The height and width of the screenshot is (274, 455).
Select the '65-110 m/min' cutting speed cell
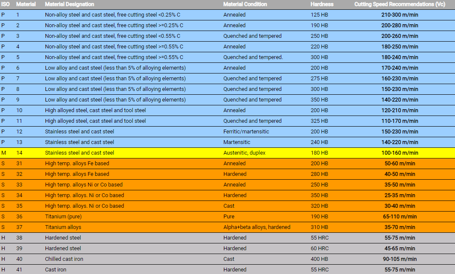coord(400,217)
